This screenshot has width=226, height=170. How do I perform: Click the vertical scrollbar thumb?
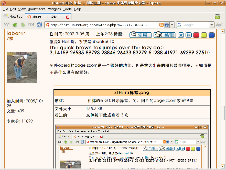point(222,113)
